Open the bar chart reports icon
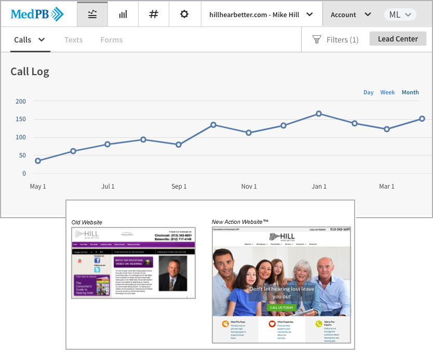The height and width of the screenshot is (356, 433). pos(123,15)
